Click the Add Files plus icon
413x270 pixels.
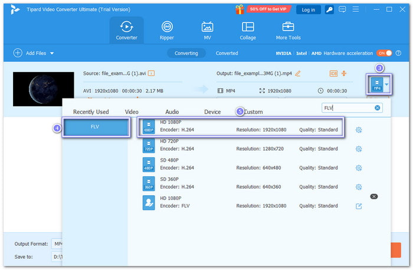click(18, 53)
